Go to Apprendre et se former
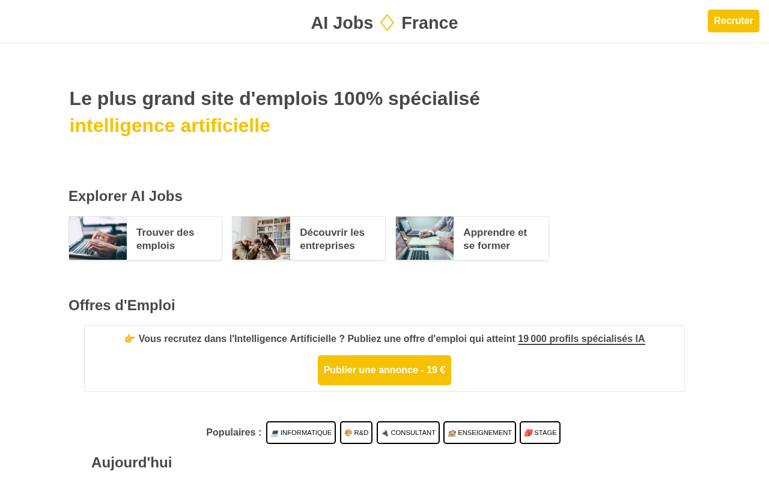769x480 pixels. [x=495, y=239]
